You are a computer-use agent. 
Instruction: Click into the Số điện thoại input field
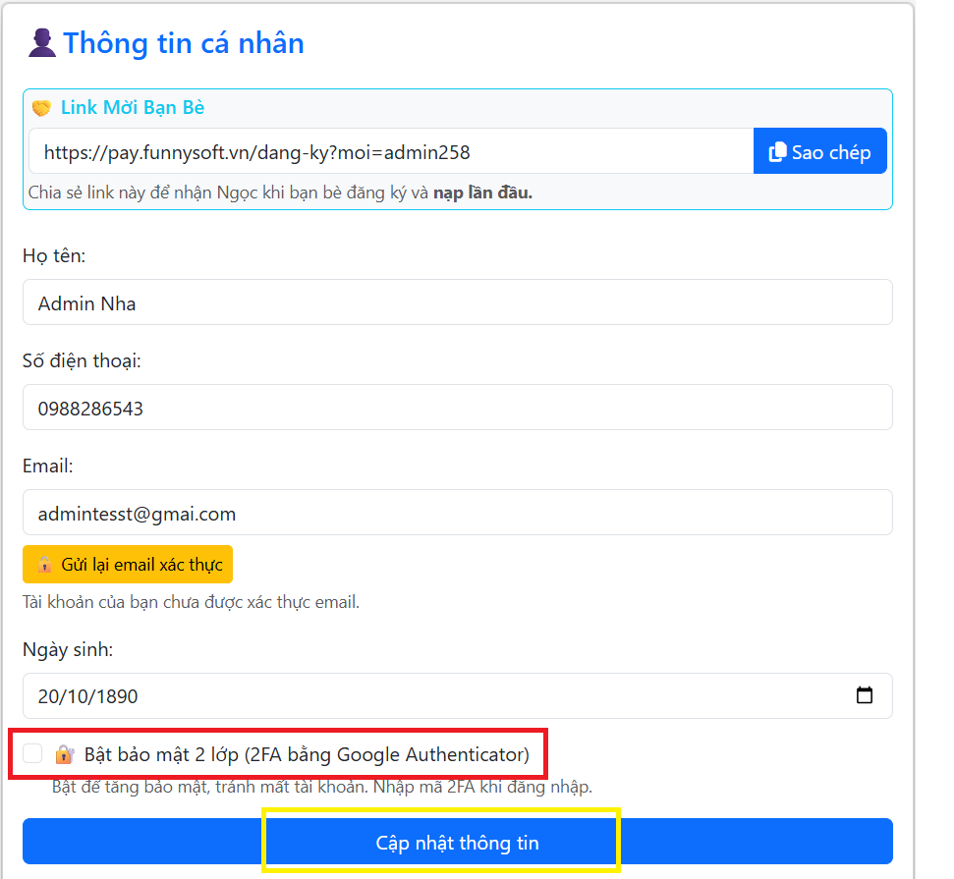pyautogui.click(x=457, y=408)
